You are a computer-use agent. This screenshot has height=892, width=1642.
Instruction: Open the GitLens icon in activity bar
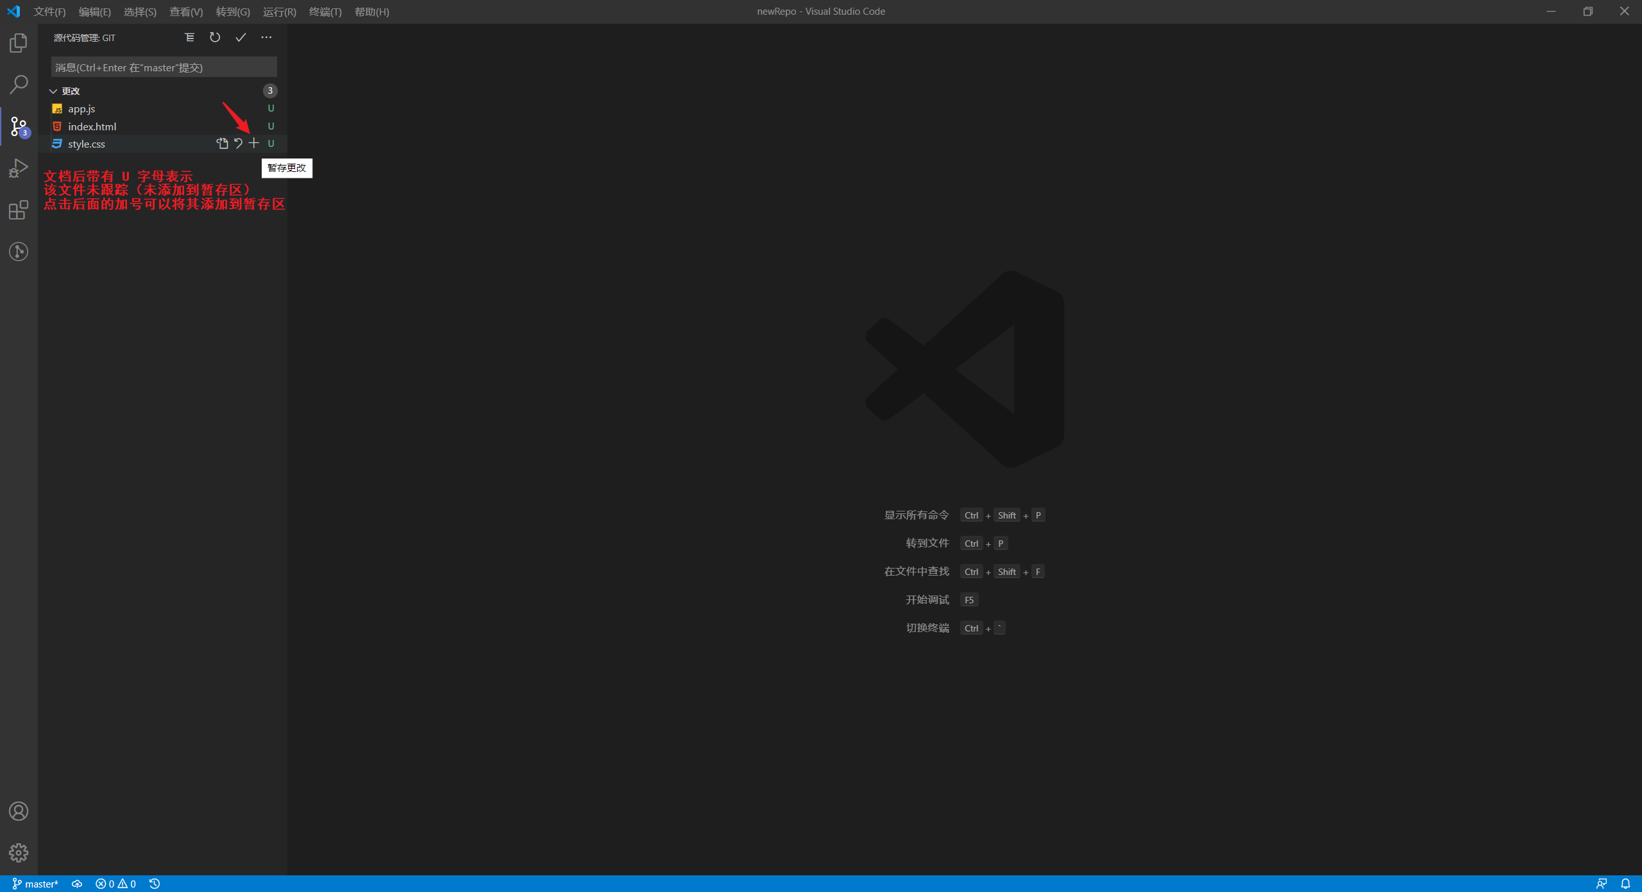(19, 252)
